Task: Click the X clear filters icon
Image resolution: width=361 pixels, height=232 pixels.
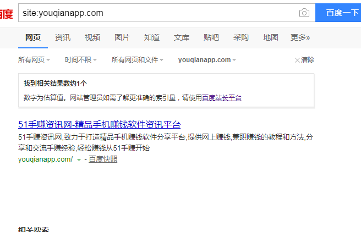Action: point(297,60)
